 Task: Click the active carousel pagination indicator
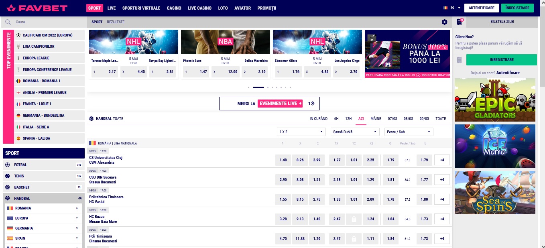(258, 87)
